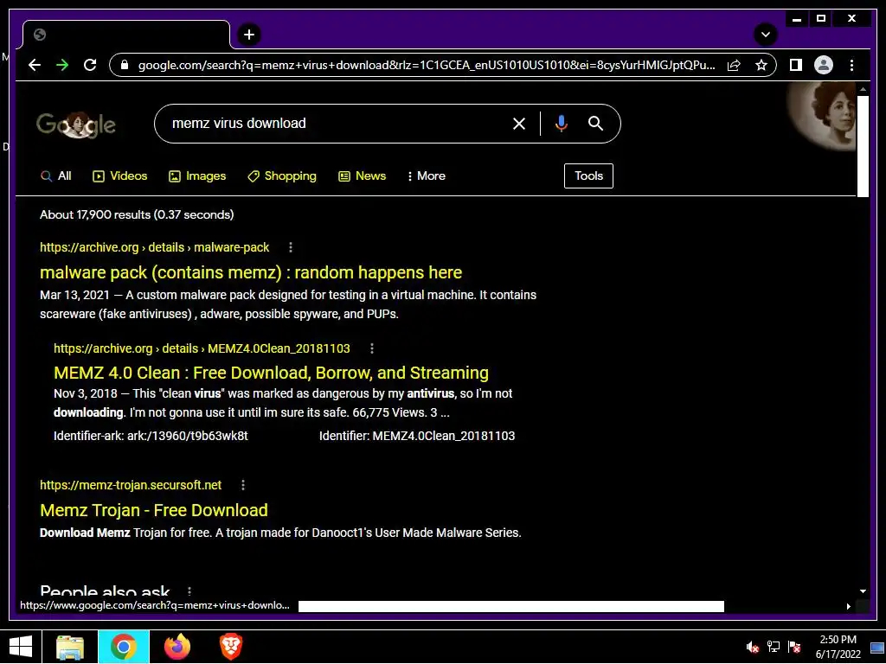Select the All results tab

56,176
